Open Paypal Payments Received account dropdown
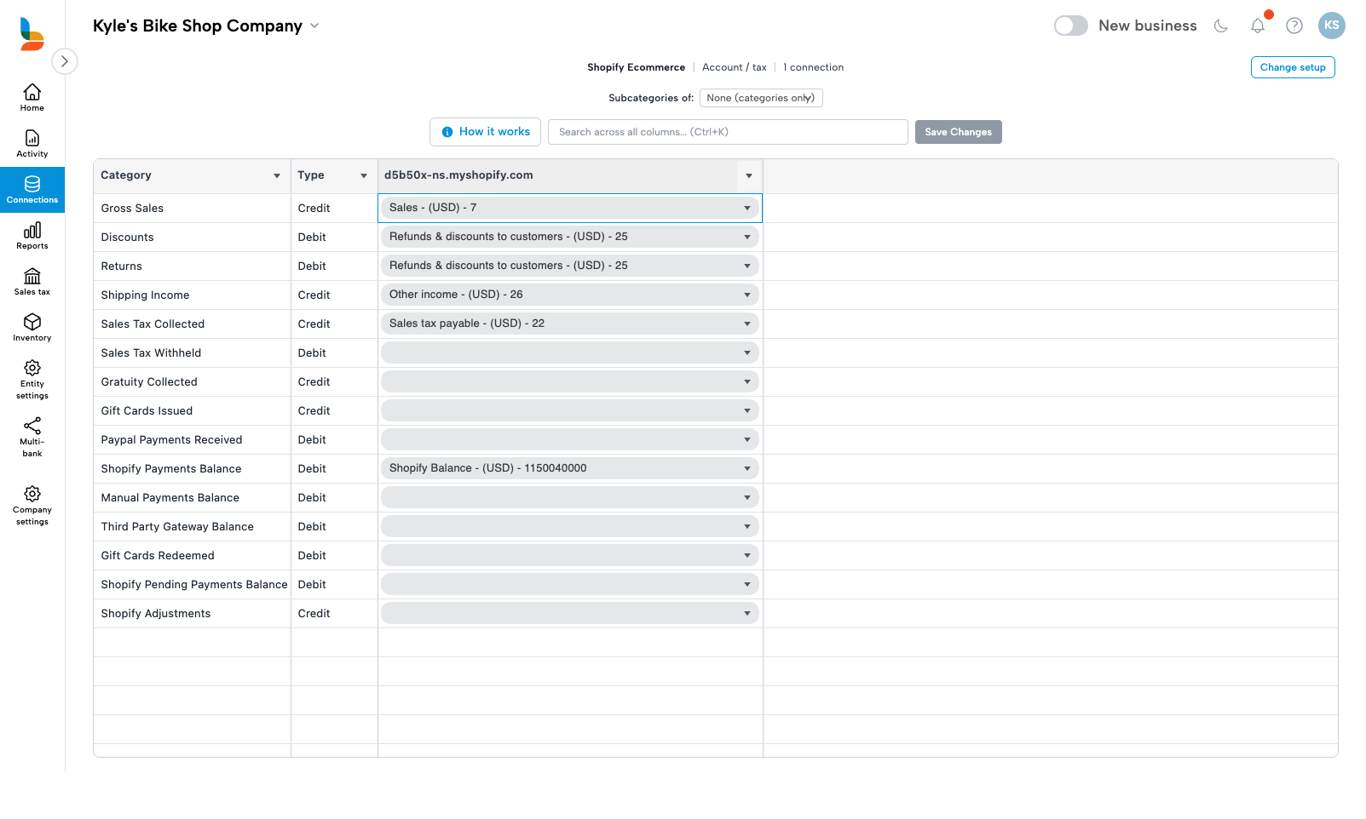The height and width of the screenshot is (819, 1366). click(570, 439)
